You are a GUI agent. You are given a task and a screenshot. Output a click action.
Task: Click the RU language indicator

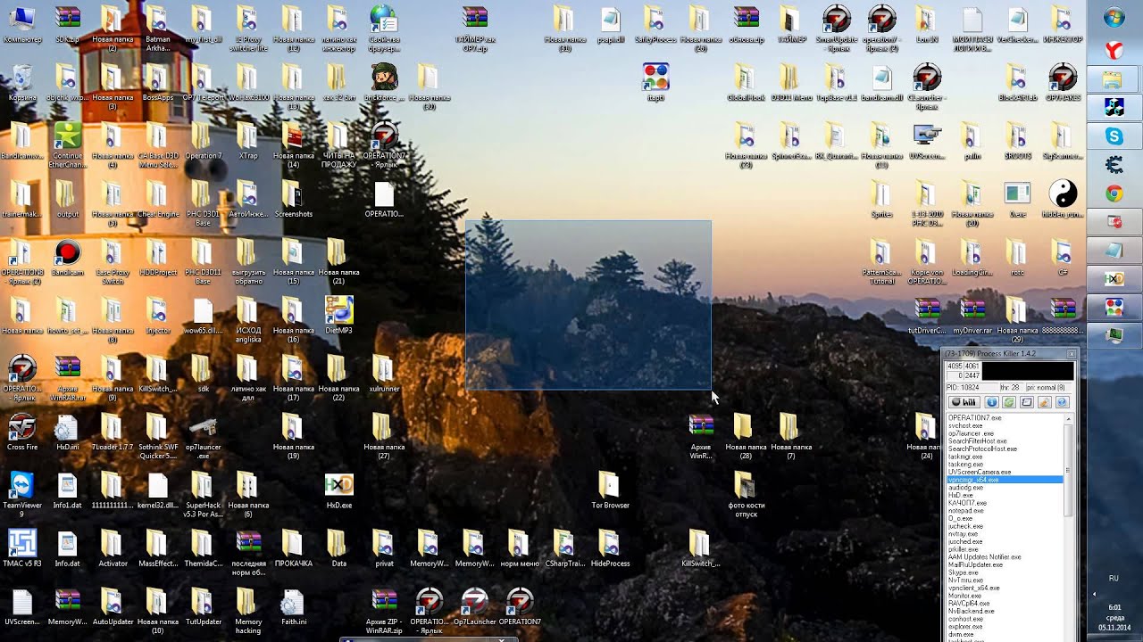click(1114, 578)
